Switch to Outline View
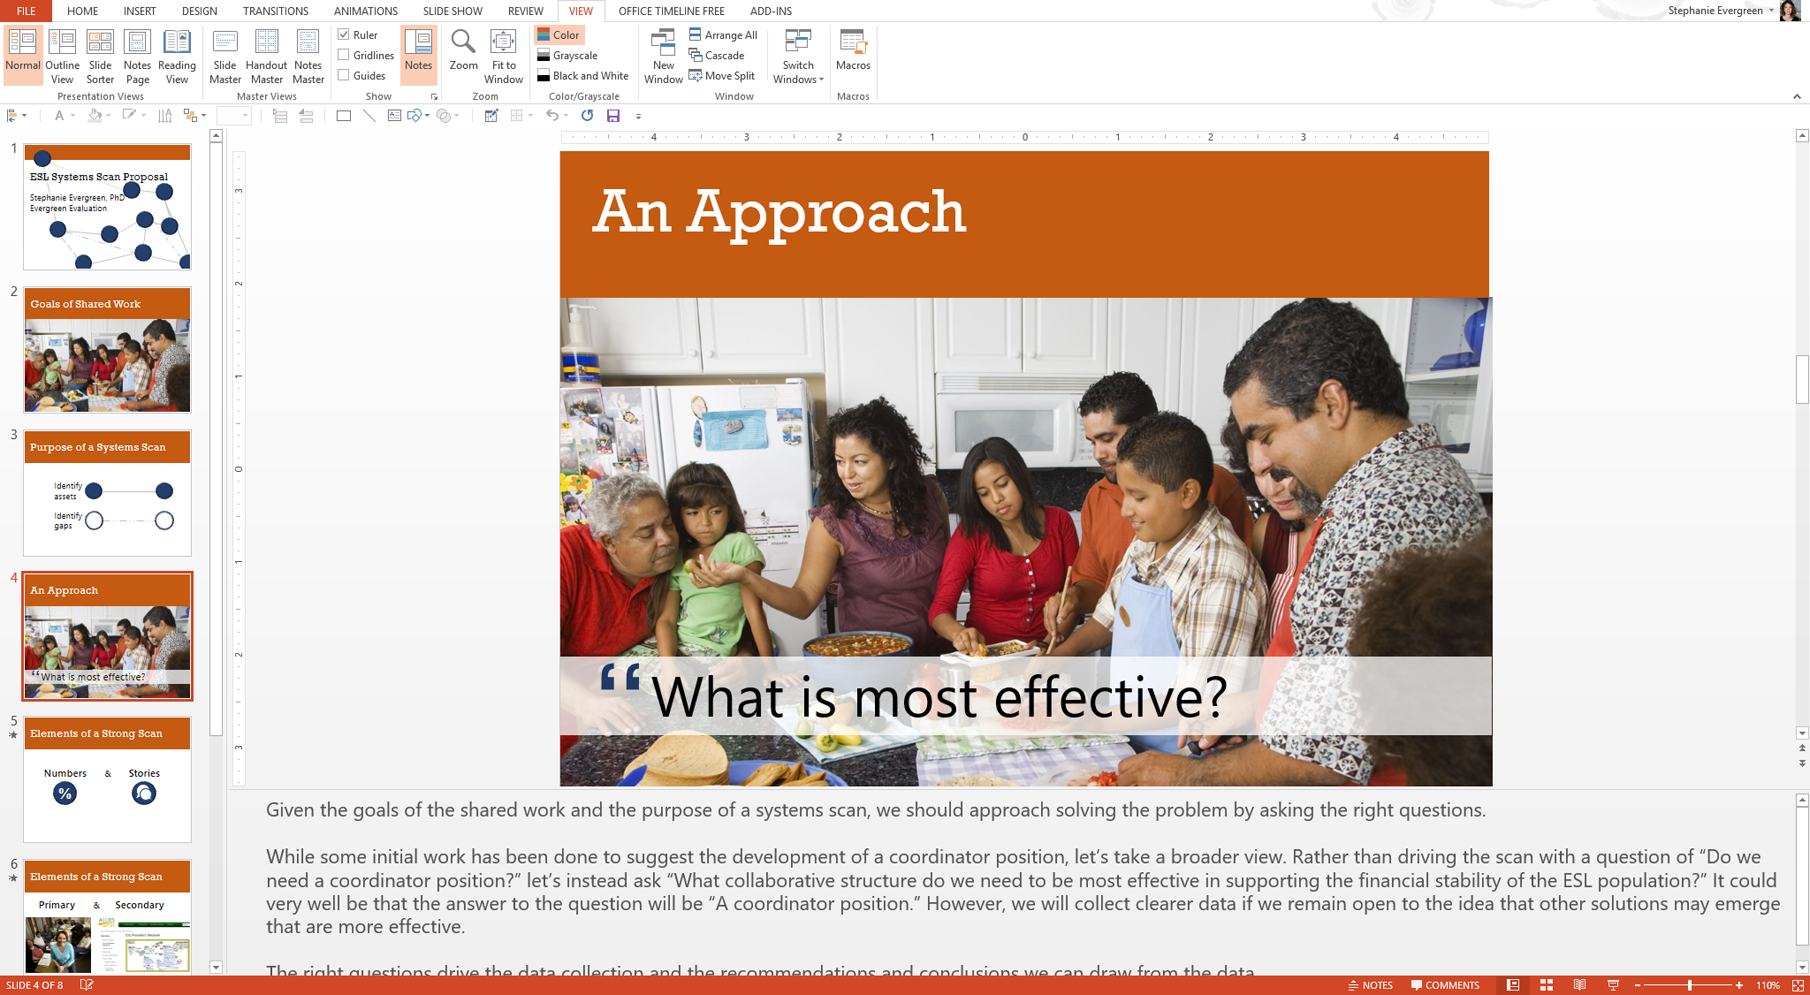This screenshot has height=995, width=1810. pos(62,56)
